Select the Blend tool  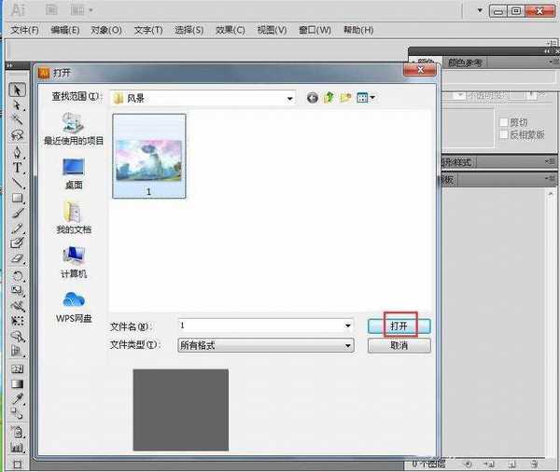(17, 413)
